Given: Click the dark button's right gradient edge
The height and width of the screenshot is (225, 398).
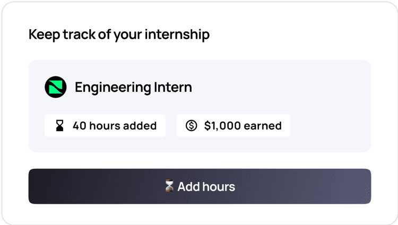Looking at the screenshot, I should tap(360, 186).
